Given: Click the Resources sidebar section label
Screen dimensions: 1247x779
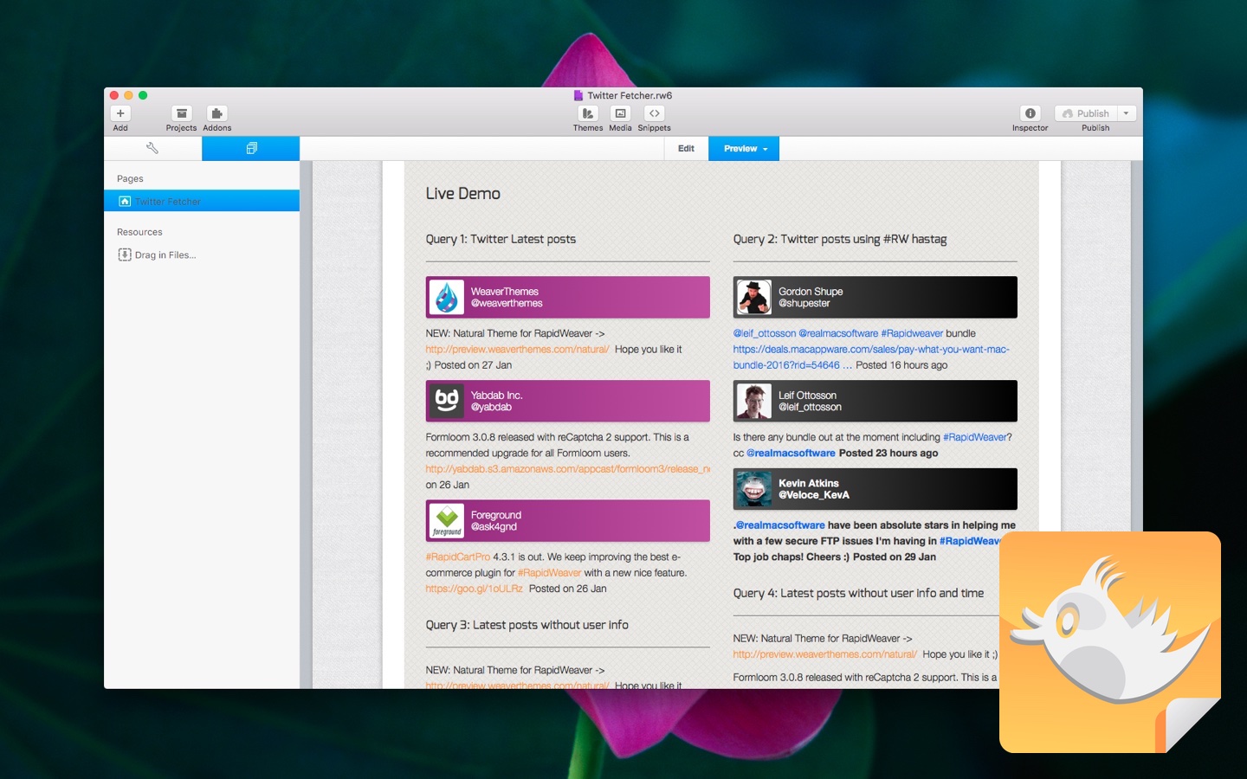Looking at the screenshot, I should (139, 232).
